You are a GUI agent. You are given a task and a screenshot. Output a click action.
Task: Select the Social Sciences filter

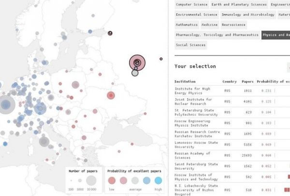[x=191, y=45]
